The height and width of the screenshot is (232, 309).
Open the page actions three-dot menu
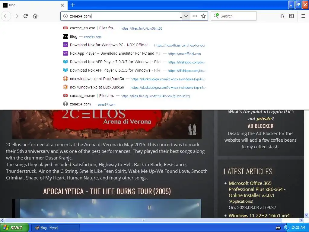tap(195, 16)
